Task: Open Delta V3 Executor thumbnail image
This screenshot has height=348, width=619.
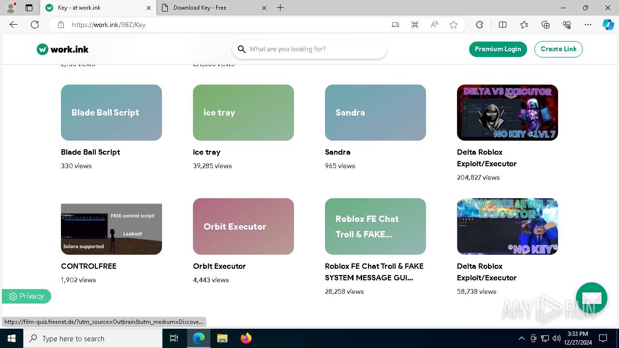Action: pyautogui.click(x=507, y=113)
